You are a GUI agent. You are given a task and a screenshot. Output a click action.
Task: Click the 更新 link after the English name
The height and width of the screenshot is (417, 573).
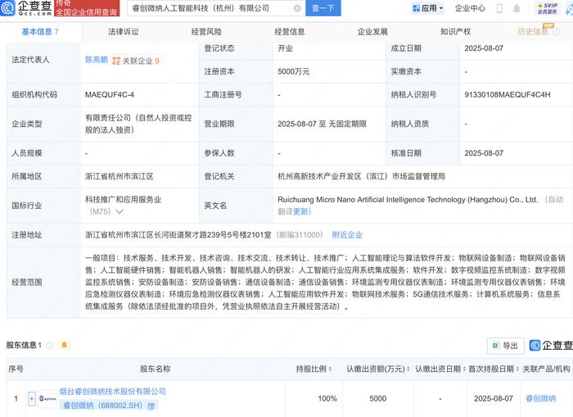(300, 211)
